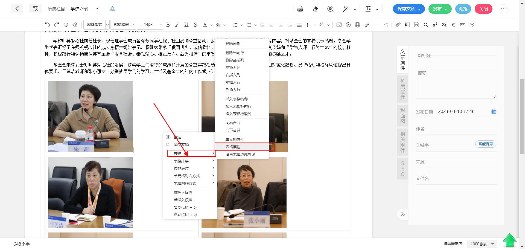
Task: Toggle bold formatting
Action: coord(168,25)
